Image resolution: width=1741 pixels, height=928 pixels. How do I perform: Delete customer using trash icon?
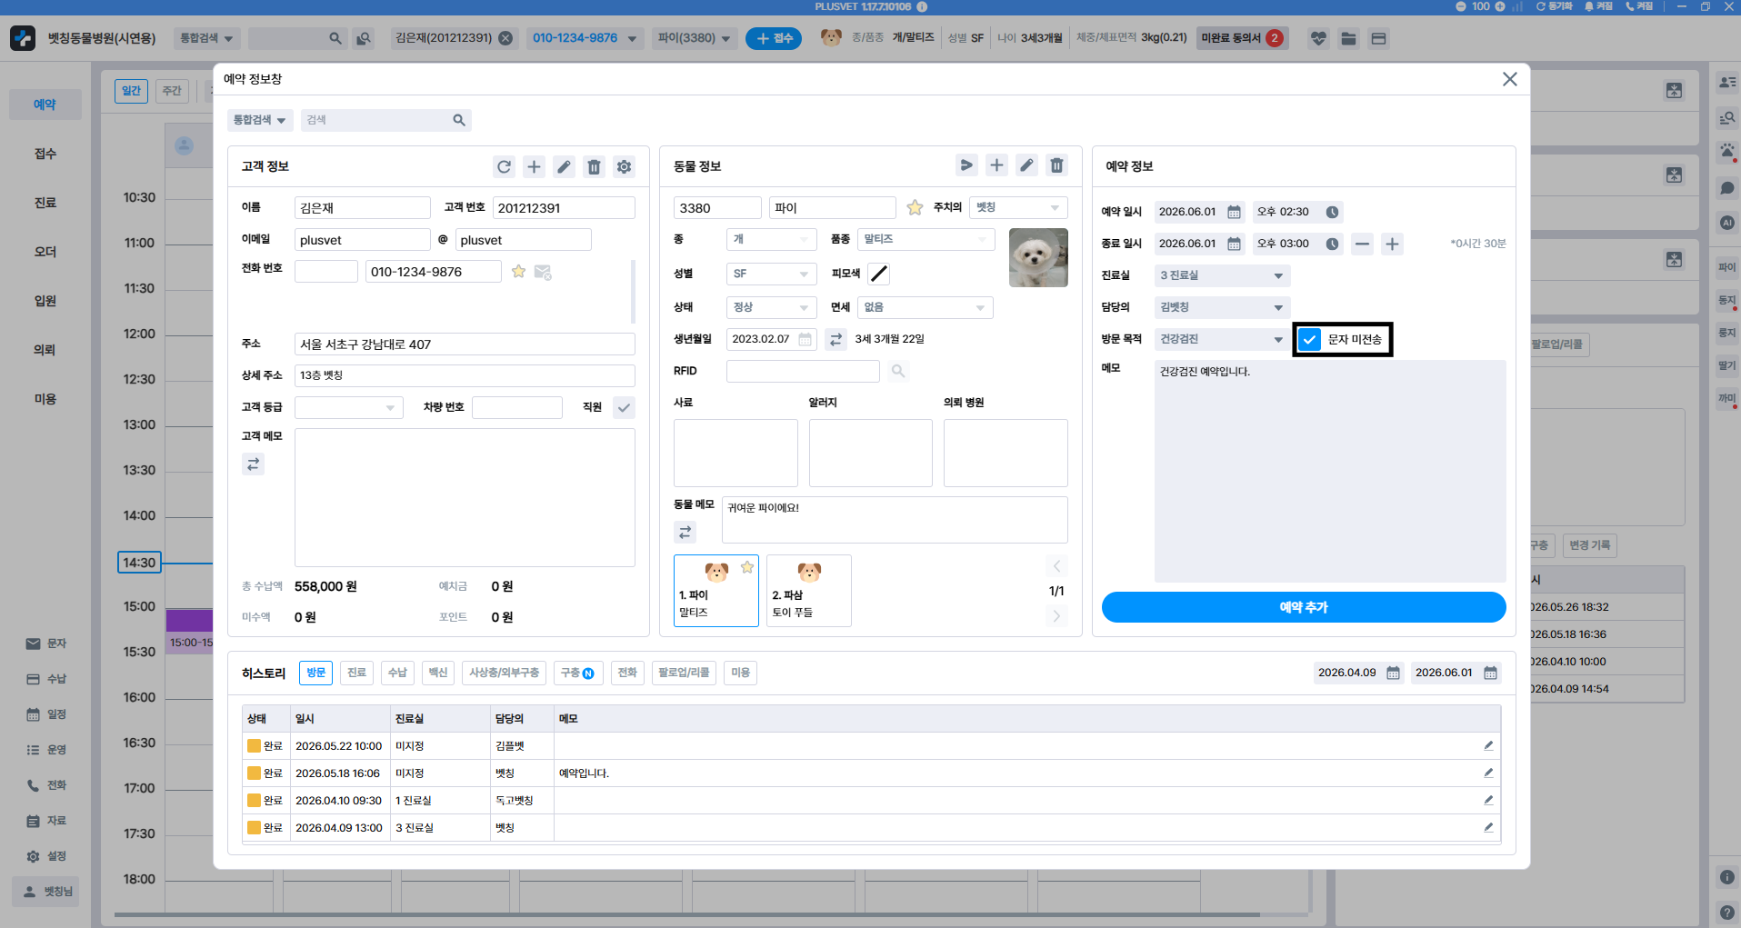[x=594, y=166]
